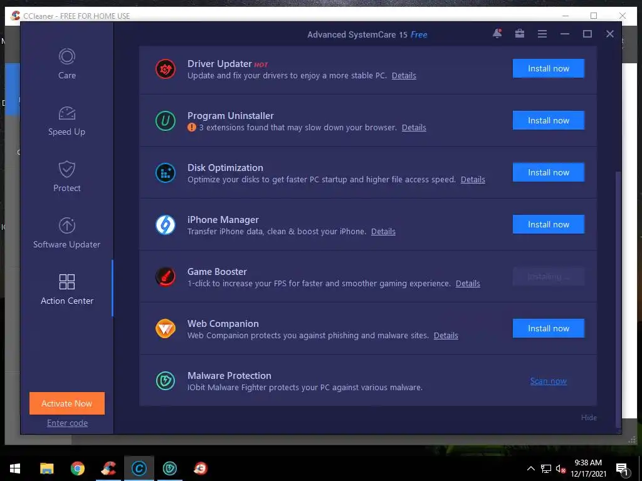The height and width of the screenshot is (481, 642).
Task: Click the Web Companion product icon
Action: (x=166, y=329)
